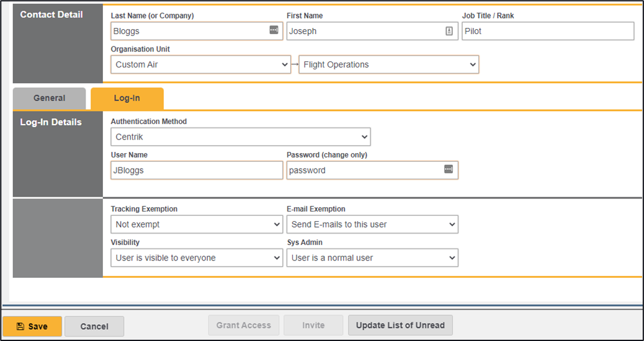Click the Update List of Unread button
This screenshot has width=644, height=341.
[400, 325]
